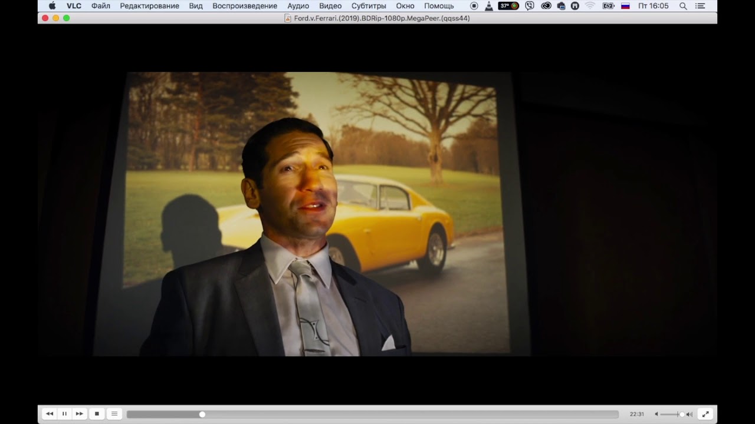
Task: Skip backward with the rewind button
Action: click(50, 414)
